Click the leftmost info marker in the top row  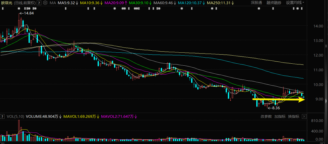pyautogui.click(x=3, y=9)
